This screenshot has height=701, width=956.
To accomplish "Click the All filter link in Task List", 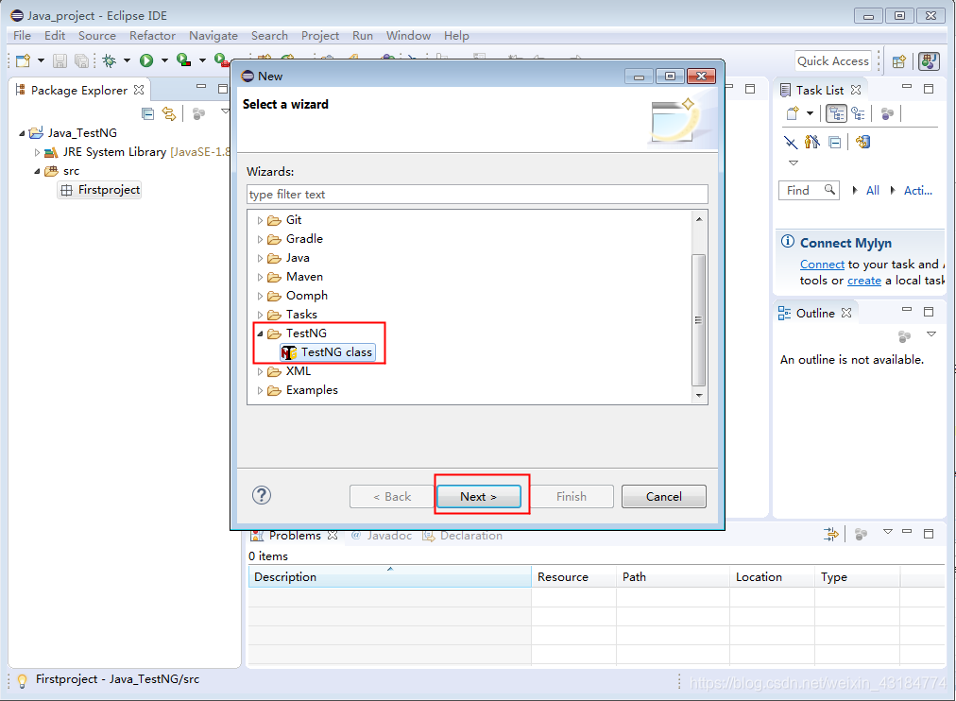I will click(x=873, y=190).
